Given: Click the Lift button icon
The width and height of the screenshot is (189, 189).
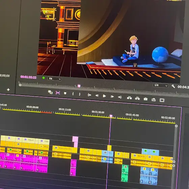Looking at the screenshot, I should tap(129, 98).
